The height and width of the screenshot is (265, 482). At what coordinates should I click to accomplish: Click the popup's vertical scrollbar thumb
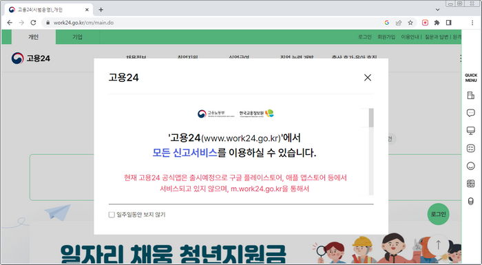[x=371, y=118]
